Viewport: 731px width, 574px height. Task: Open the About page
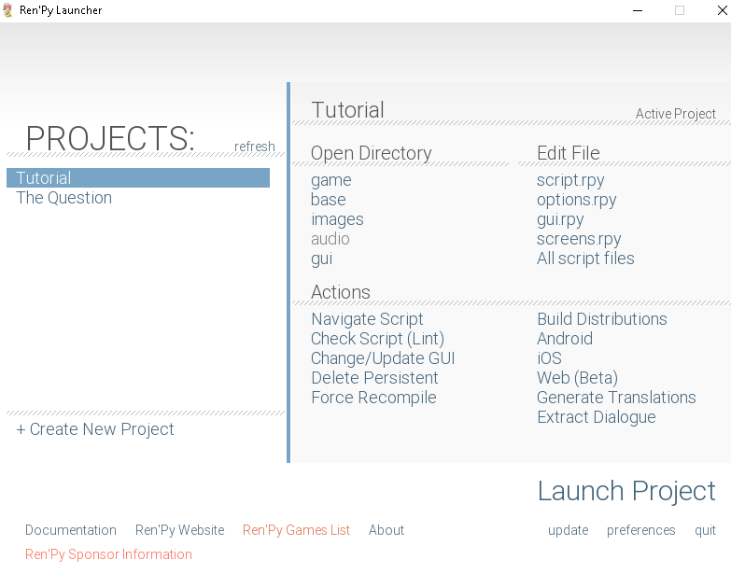pyautogui.click(x=387, y=530)
